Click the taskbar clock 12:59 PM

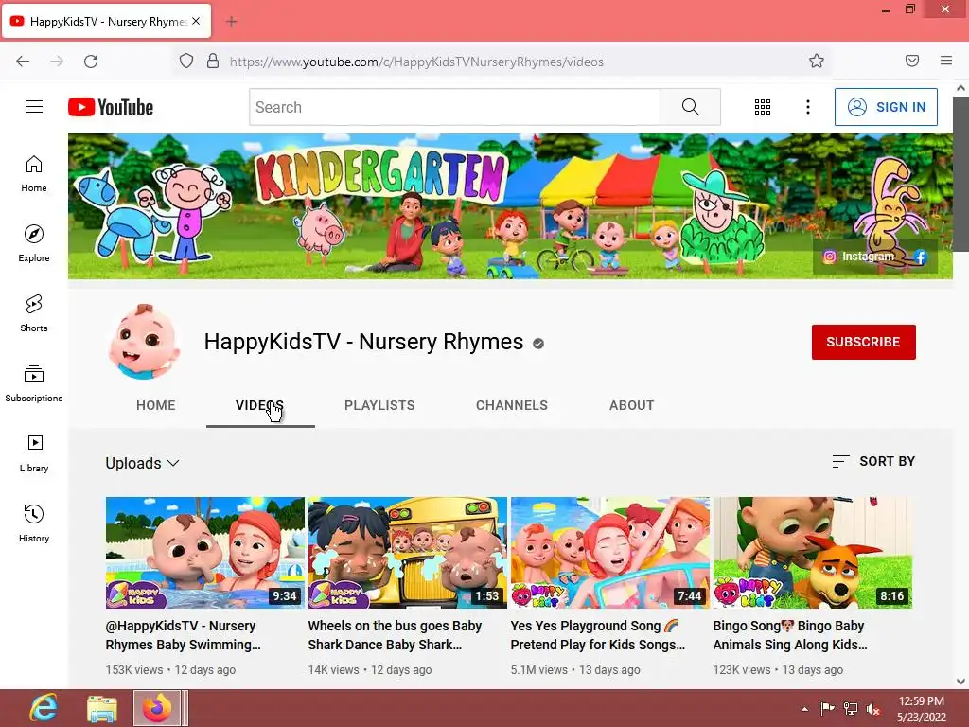click(922, 708)
